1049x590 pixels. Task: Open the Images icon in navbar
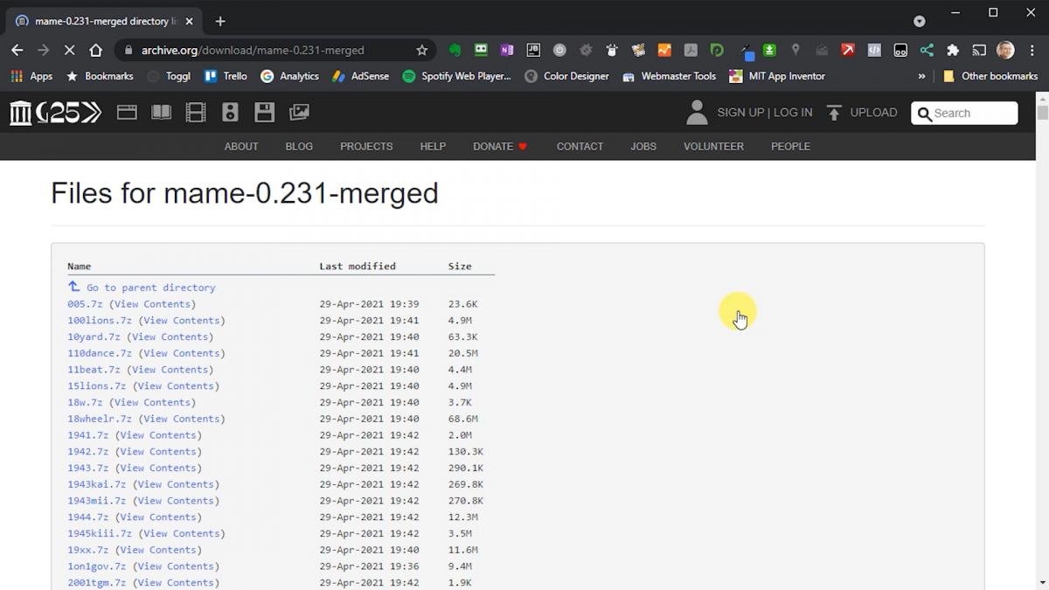coord(299,113)
